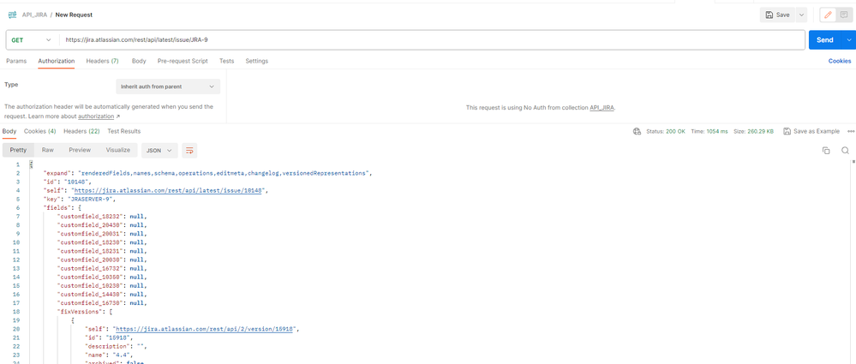Open the Test Results tab
Image resolution: width=856 pixels, height=364 pixels.
124,132
